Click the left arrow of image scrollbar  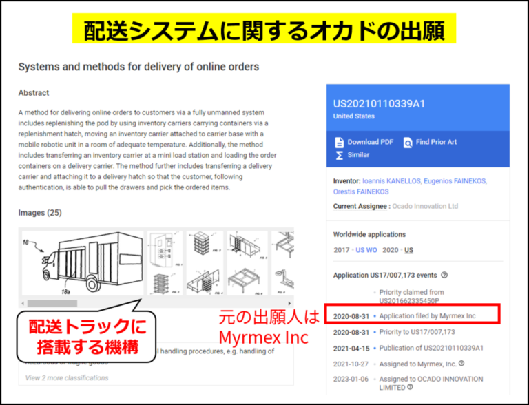[x=23, y=304]
